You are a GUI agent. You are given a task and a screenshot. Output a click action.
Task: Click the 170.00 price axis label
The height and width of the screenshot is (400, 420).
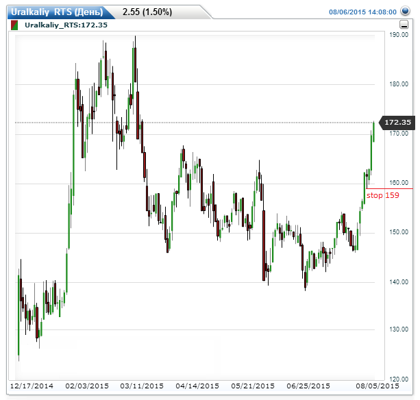399,134
